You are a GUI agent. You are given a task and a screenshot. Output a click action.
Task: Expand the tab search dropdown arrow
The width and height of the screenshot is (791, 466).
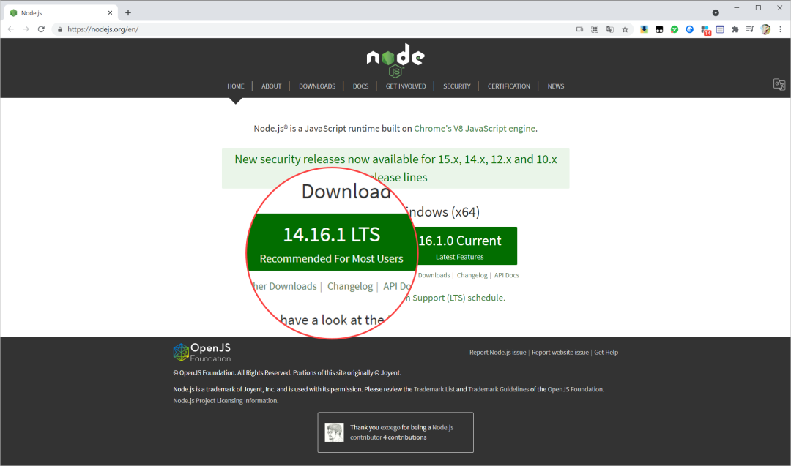(716, 12)
